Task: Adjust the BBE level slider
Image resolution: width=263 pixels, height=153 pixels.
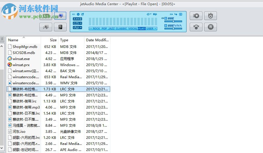Action: (x=173, y=21)
